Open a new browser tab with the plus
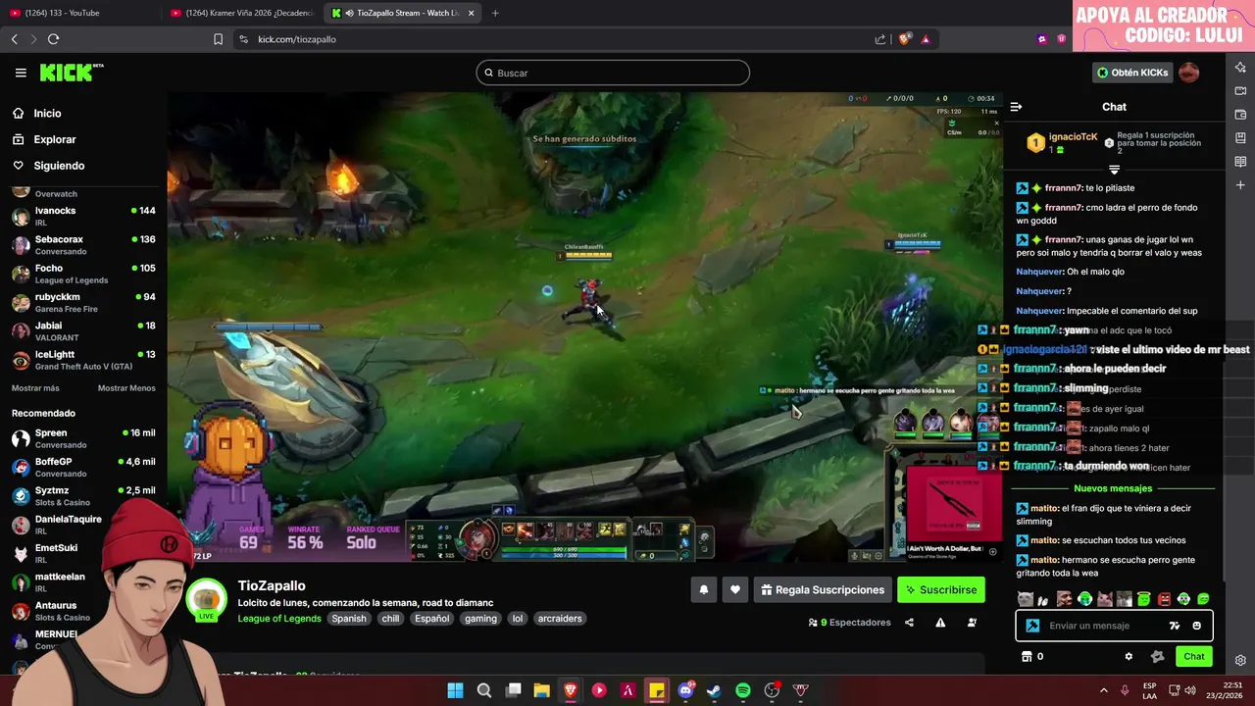 (x=495, y=13)
